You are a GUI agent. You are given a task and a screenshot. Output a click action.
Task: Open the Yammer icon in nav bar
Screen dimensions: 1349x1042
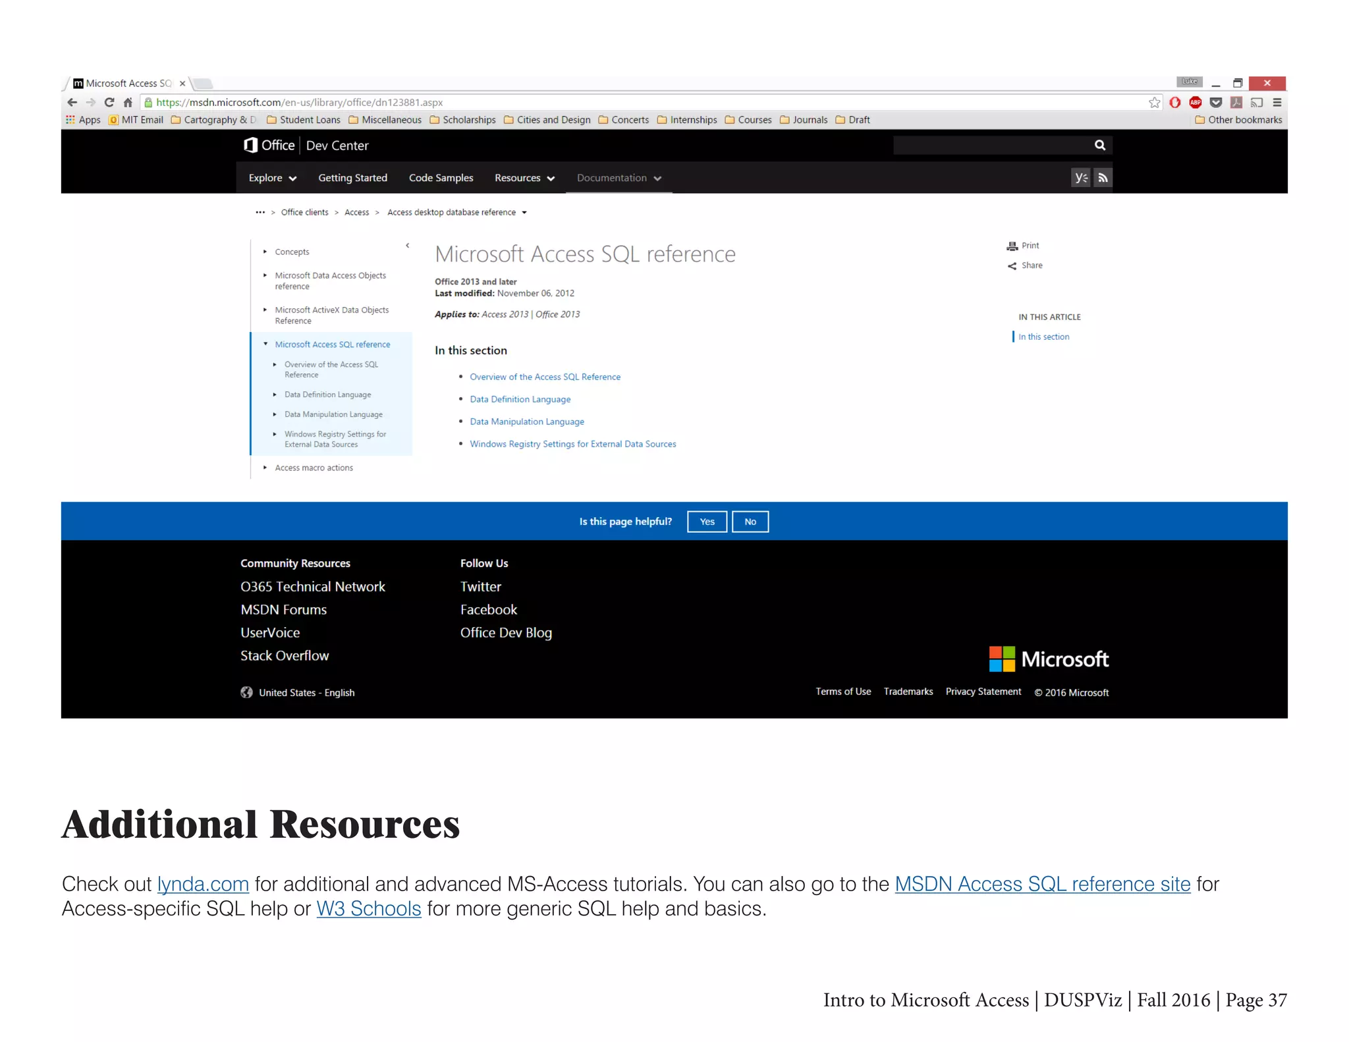pos(1081,178)
